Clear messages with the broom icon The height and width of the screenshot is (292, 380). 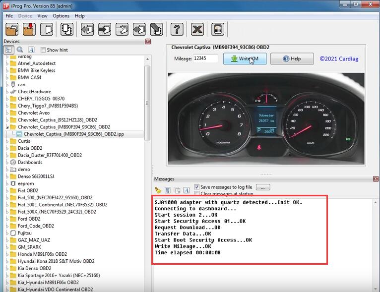click(158, 190)
